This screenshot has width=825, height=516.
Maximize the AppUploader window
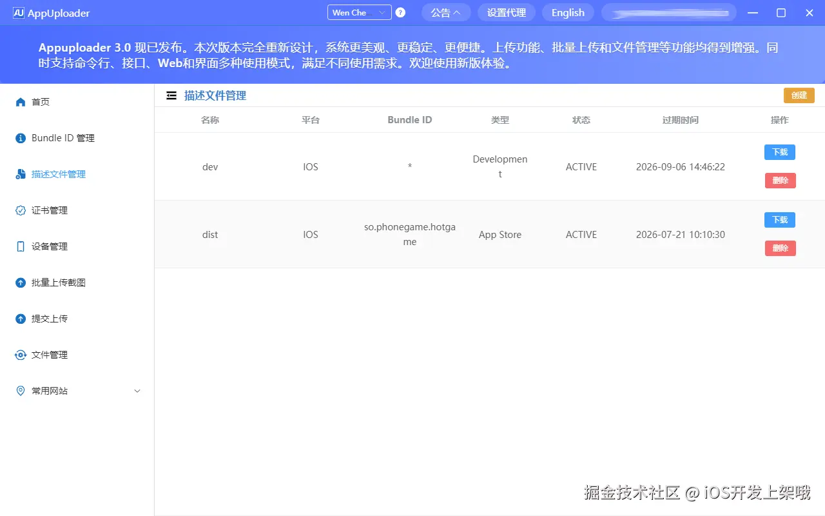[x=781, y=12]
